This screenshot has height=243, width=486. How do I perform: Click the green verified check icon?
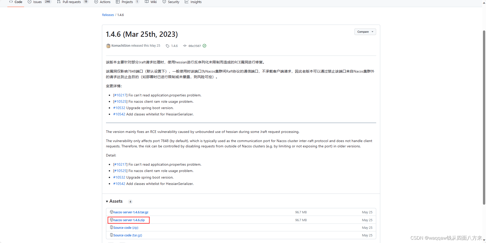204,46
